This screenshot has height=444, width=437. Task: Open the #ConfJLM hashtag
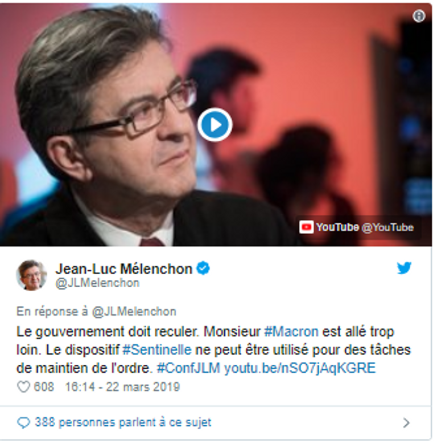188,368
